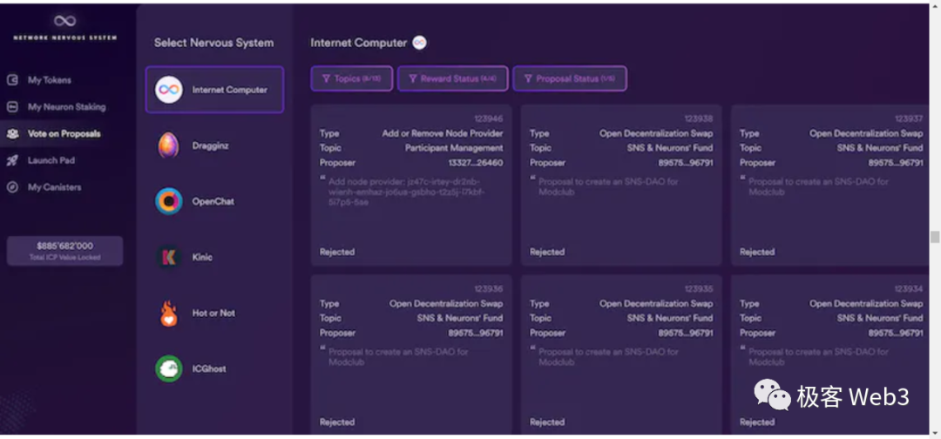This screenshot has width=941, height=439.
Task: Select the Internet Computer infinity logo
Action: coord(169,90)
